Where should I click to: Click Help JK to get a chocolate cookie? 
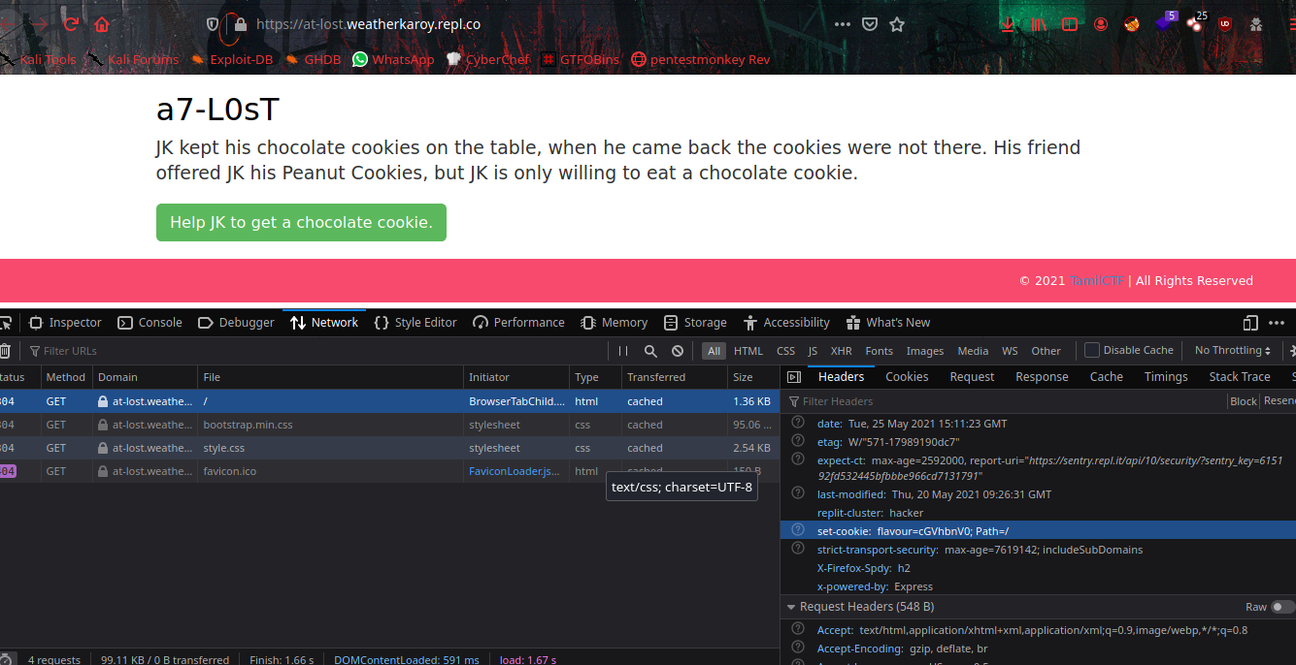tap(301, 222)
